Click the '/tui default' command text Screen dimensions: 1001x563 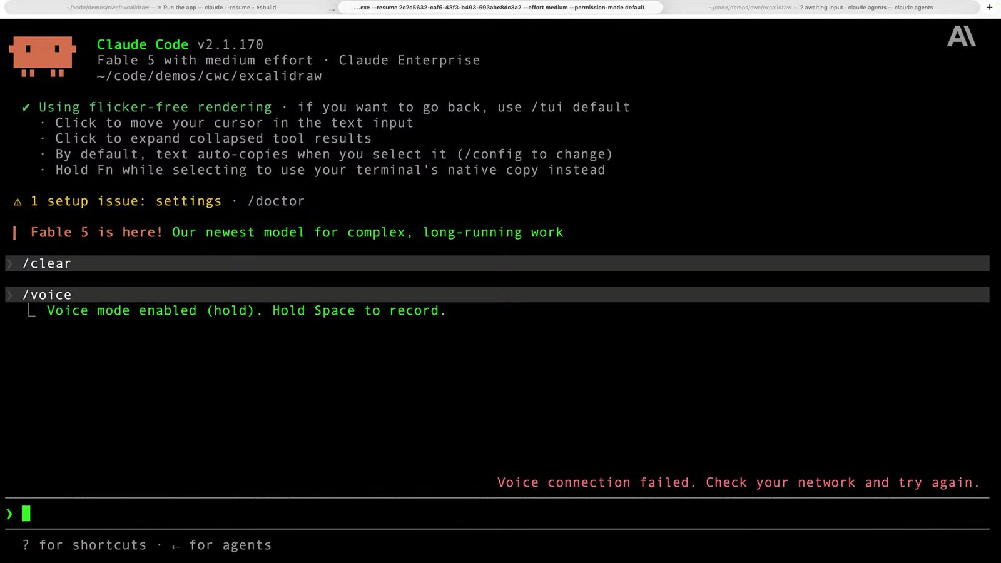point(581,108)
